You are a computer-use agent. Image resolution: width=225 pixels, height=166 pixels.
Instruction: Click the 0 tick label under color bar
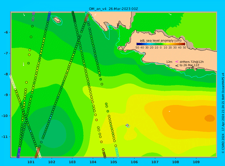(x=161, y=48)
